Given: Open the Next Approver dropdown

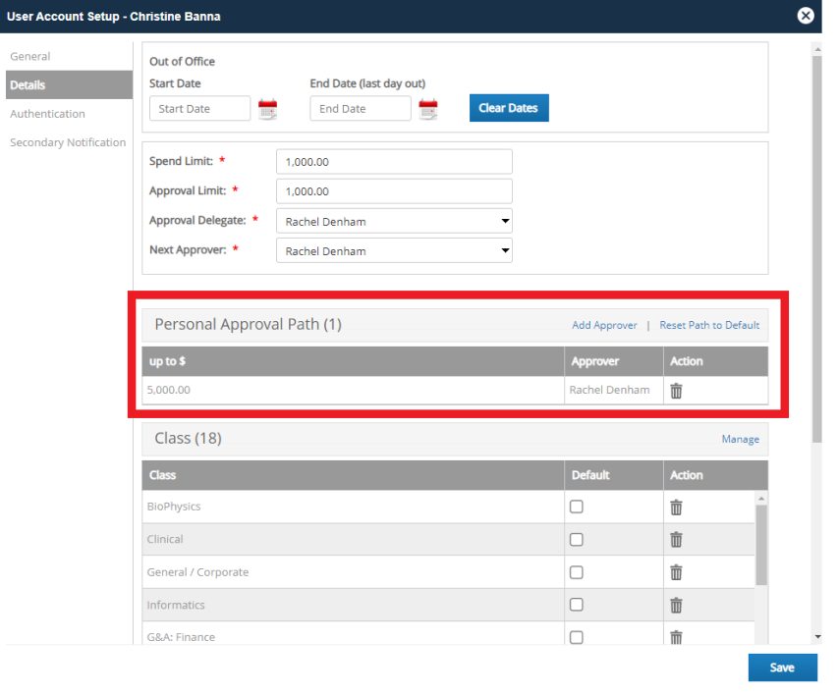Looking at the screenshot, I should tap(394, 251).
